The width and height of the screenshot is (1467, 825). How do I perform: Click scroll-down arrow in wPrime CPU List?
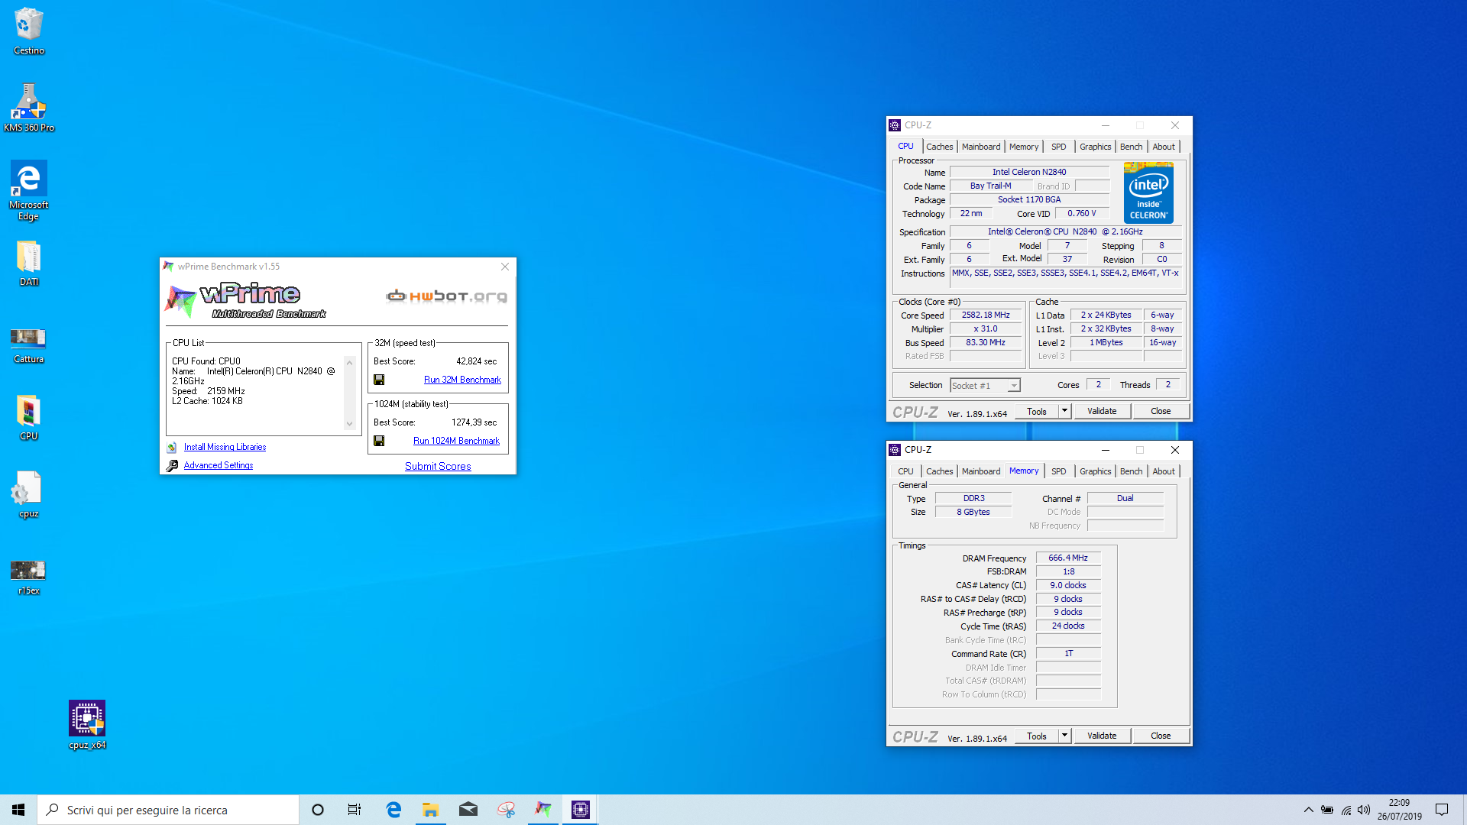(349, 424)
